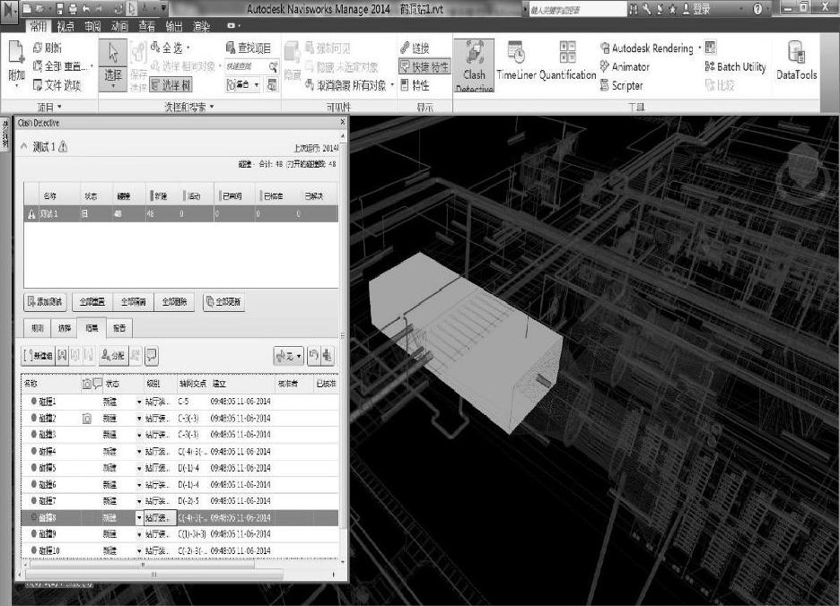Toggle the 选择树 (Selection Tree) window
The width and height of the screenshot is (840, 606).
point(171,85)
